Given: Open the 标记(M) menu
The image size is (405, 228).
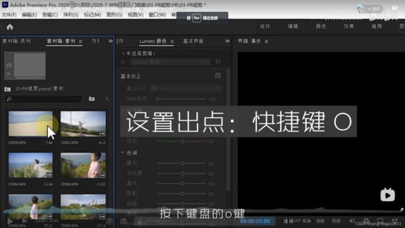Looking at the screenshot, I should [92, 15].
